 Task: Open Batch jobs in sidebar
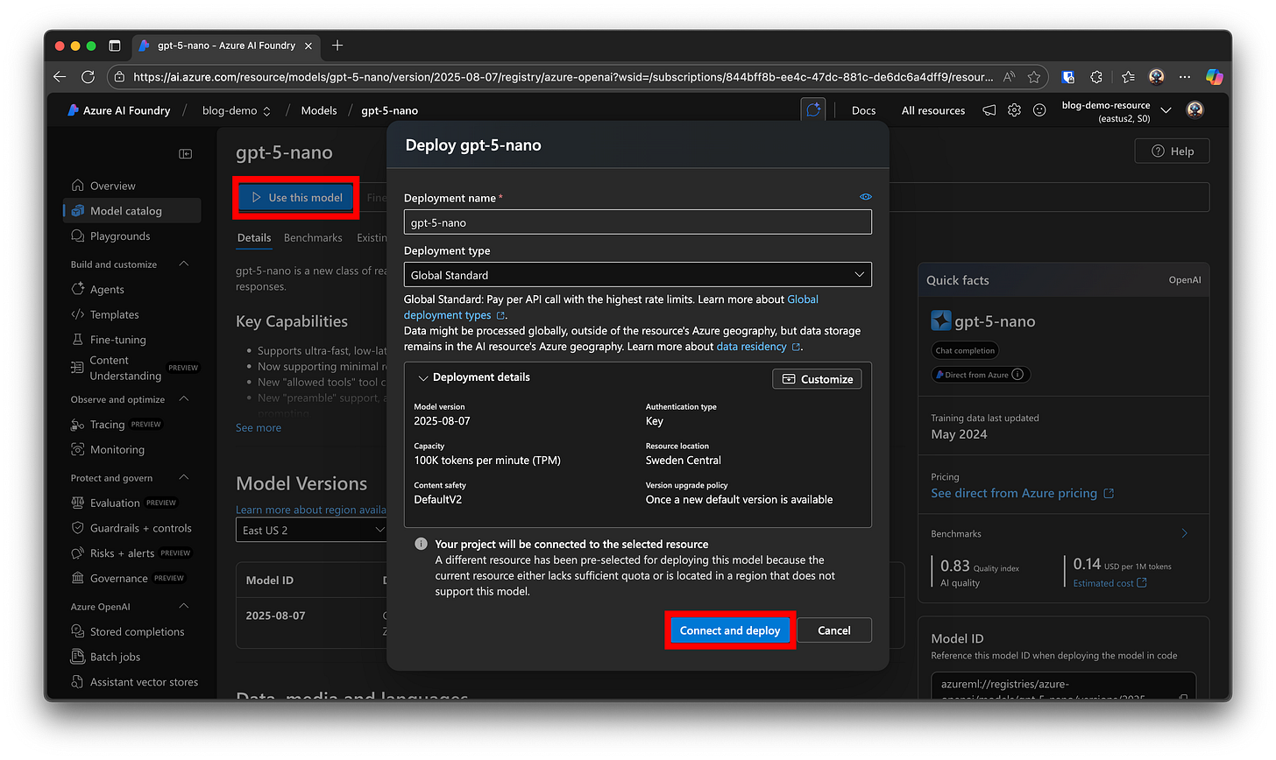pyautogui.click(x=106, y=658)
